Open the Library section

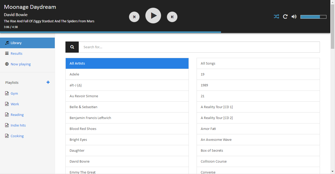pyautogui.click(x=27, y=43)
